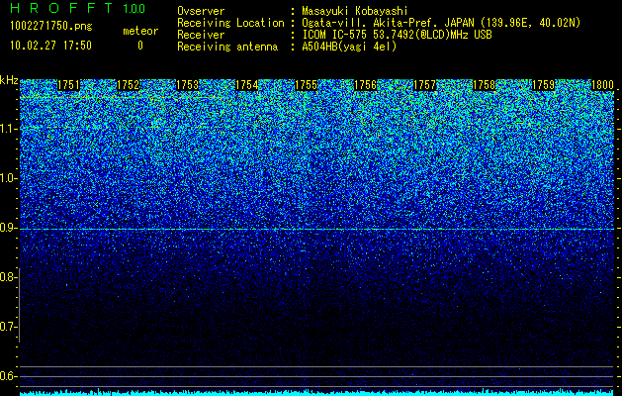The width and height of the screenshot is (622, 396).
Task: Click the 0.9 frequency axis label
Action: (x=9, y=228)
